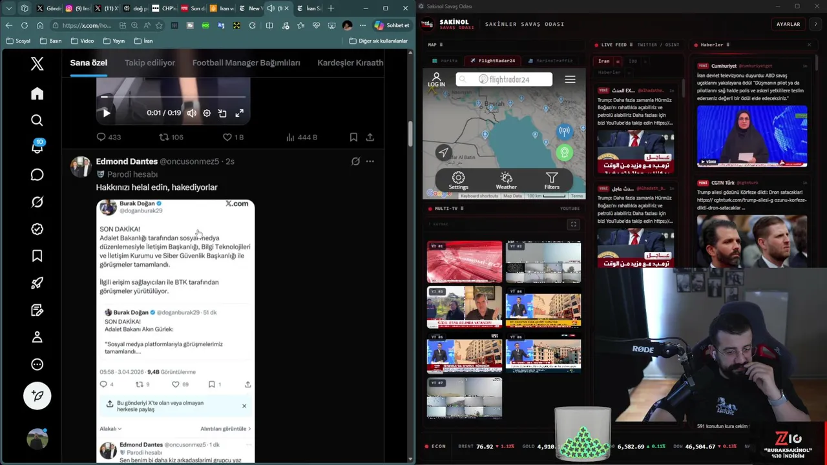This screenshot has width=827, height=465.
Task: Click Grok icon on Edmond Dantes tweet
Action: click(355, 161)
